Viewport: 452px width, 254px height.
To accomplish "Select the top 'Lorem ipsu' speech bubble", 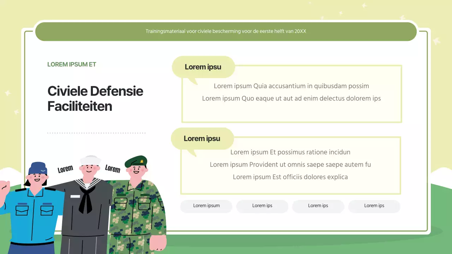I will [x=203, y=67].
